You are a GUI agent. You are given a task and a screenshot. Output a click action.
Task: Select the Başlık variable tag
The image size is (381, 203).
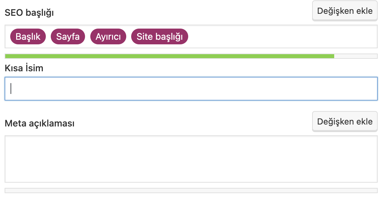pos(28,36)
